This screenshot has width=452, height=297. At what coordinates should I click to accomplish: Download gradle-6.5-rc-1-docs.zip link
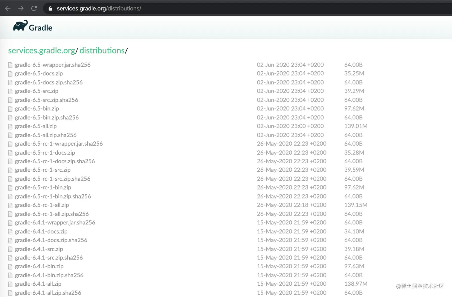click(x=45, y=153)
